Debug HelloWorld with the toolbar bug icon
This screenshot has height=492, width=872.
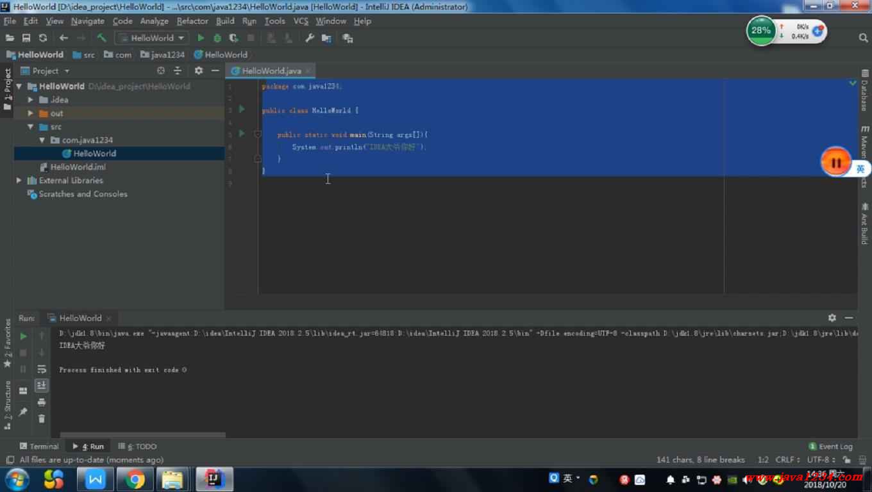click(217, 38)
